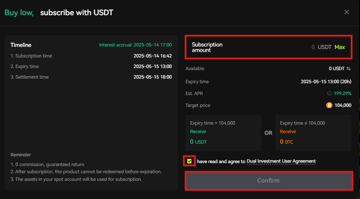Image resolution: width=360 pixels, height=199 pixels.
Task: Select the 104,000 target price value
Action: (343, 105)
